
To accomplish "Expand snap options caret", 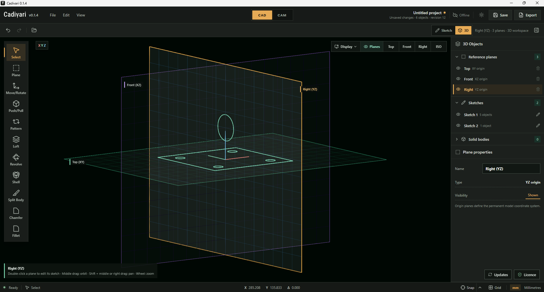I will 480,287.
